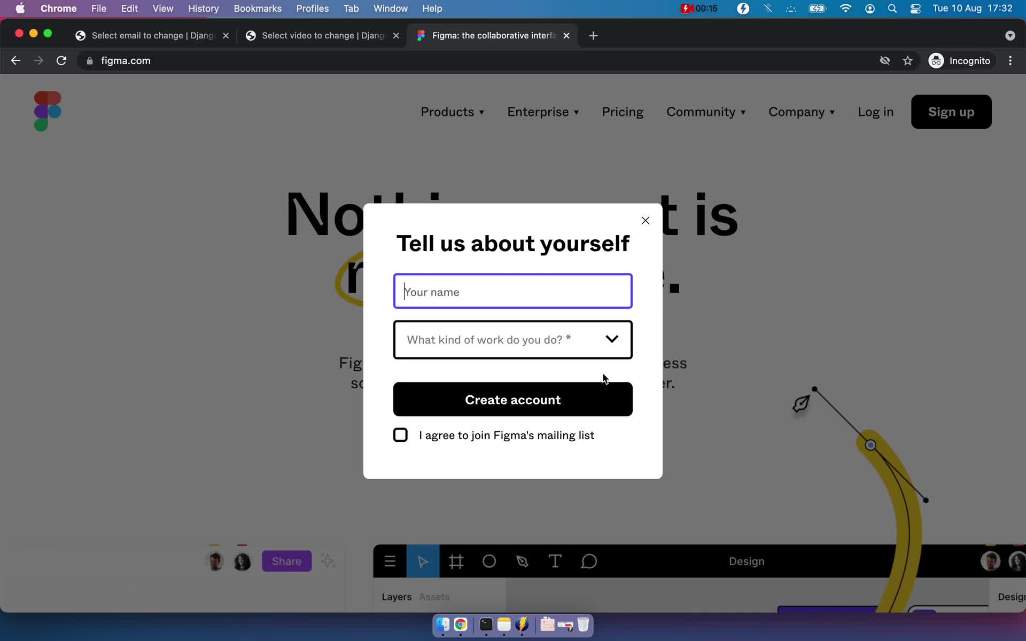
Task: Expand the Products navigation dropdown
Action: pyautogui.click(x=453, y=112)
